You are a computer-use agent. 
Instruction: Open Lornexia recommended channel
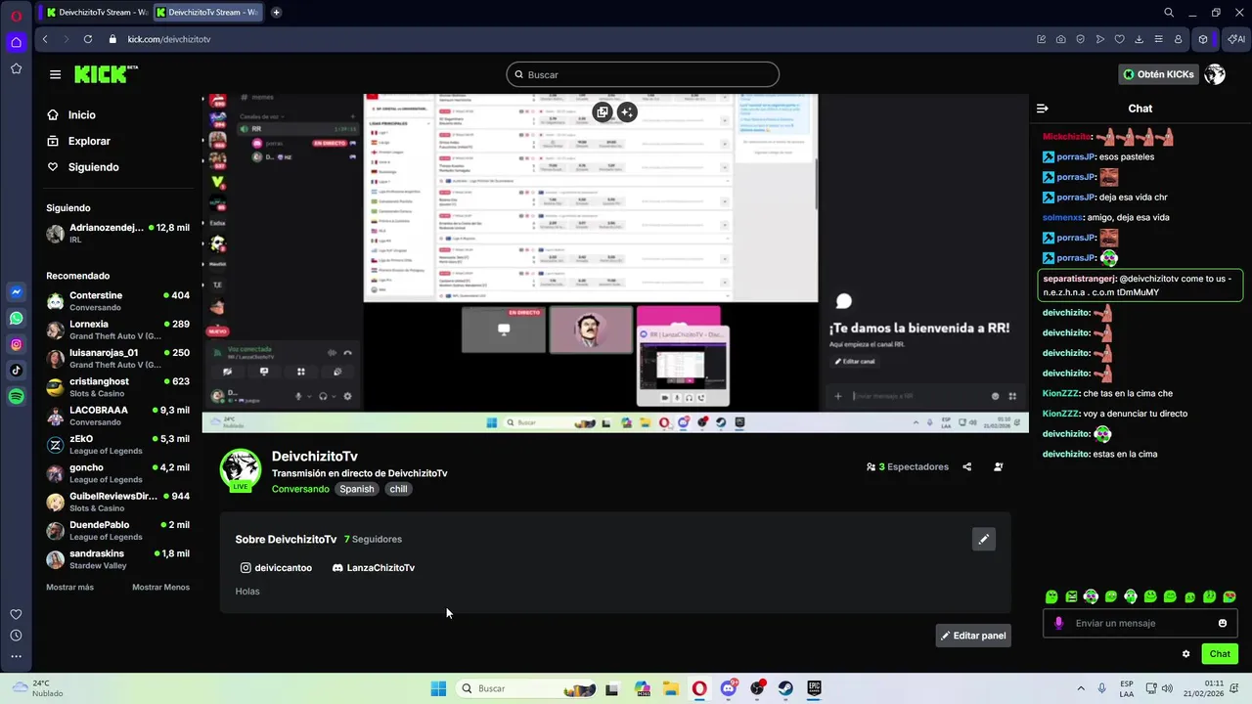[x=117, y=330]
